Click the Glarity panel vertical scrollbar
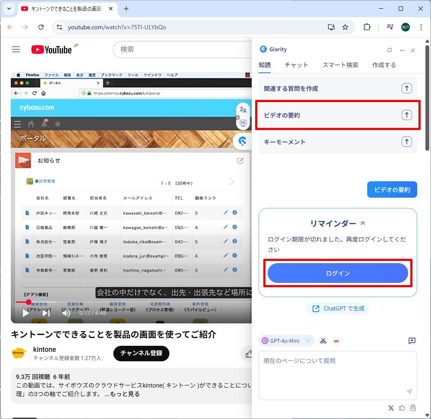The height and width of the screenshot is (419, 431). [x=427, y=98]
